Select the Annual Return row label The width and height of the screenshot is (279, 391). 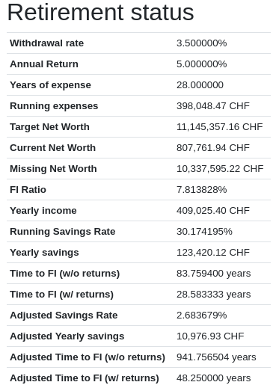[44, 64]
